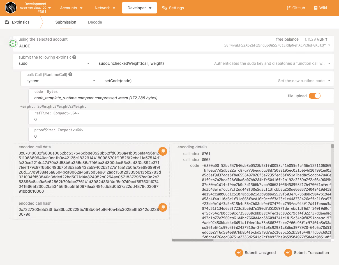Click the Substrate node logo icon
Image resolution: width=339 pixels, height=265 pixels.
pyautogui.click(x=11, y=8)
